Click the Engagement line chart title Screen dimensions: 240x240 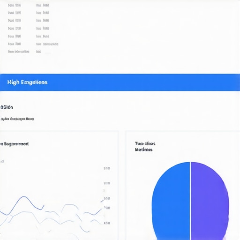(x=14, y=144)
